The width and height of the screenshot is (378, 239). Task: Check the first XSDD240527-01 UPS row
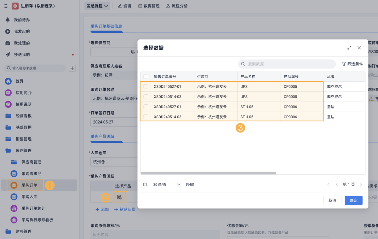[x=146, y=87]
